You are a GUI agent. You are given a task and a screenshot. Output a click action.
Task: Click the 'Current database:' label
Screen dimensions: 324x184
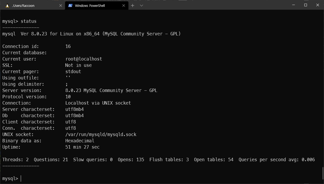pyautogui.click(x=25, y=53)
